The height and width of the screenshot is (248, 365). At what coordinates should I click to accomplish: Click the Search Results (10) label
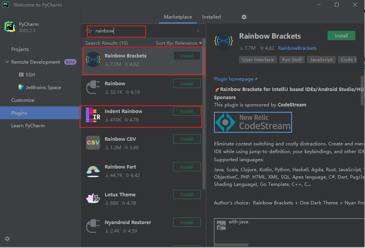tap(107, 43)
